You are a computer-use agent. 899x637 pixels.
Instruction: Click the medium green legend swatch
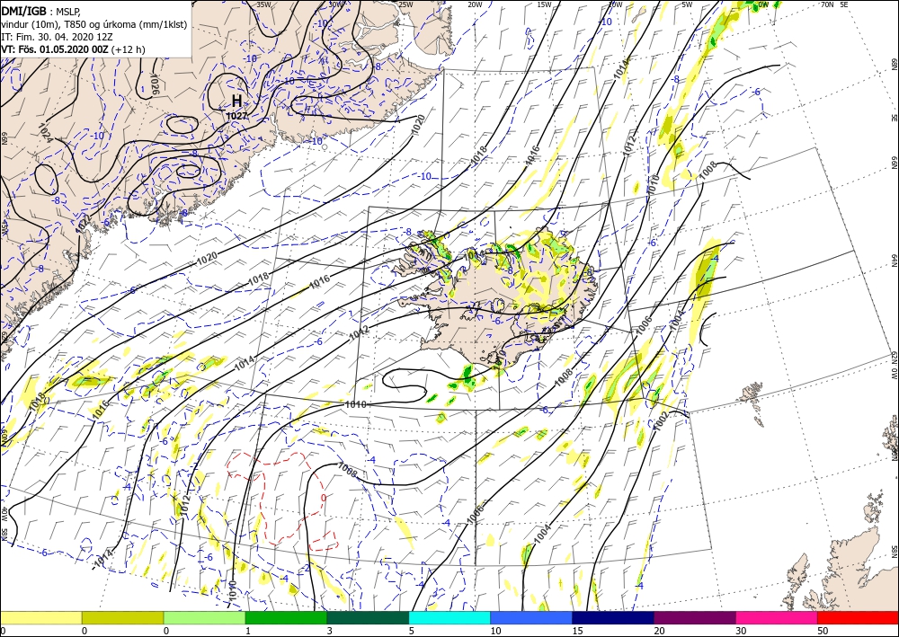click(x=286, y=617)
